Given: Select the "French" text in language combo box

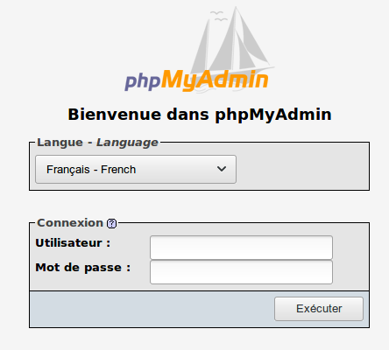Looking at the screenshot, I should pyautogui.click(x=118, y=170).
